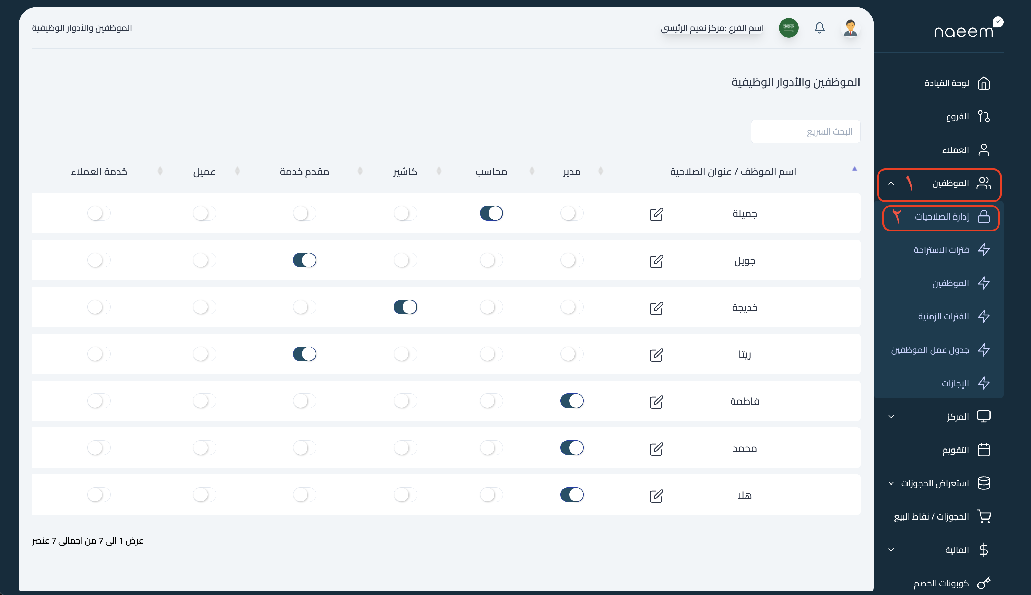
Task: Click the خدمة العملاء column header
Action: tap(99, 172)
